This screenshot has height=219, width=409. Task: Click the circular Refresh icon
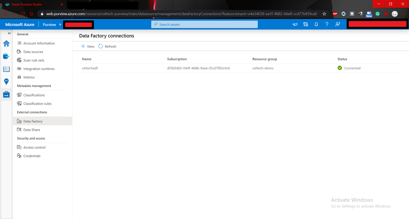(101, 46)
